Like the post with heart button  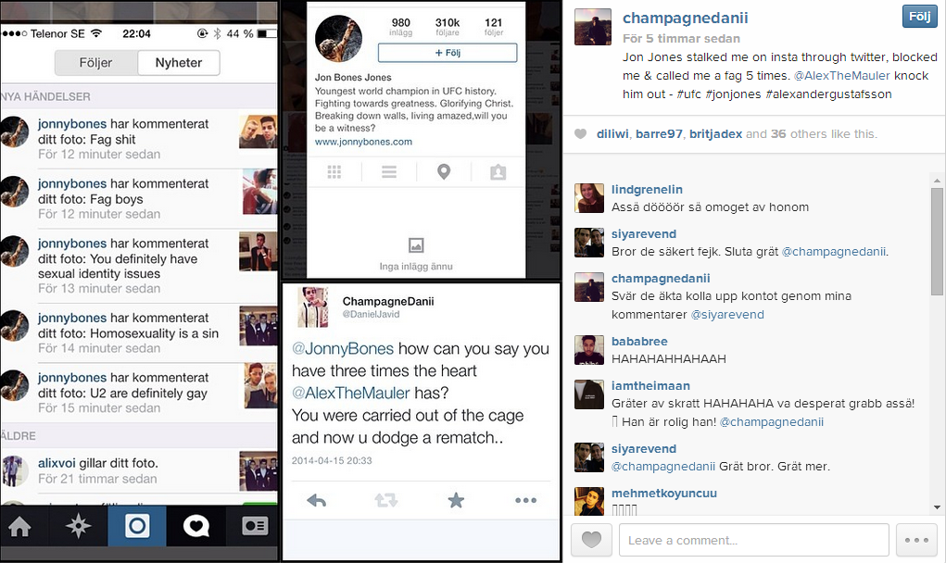pos(591,540)
